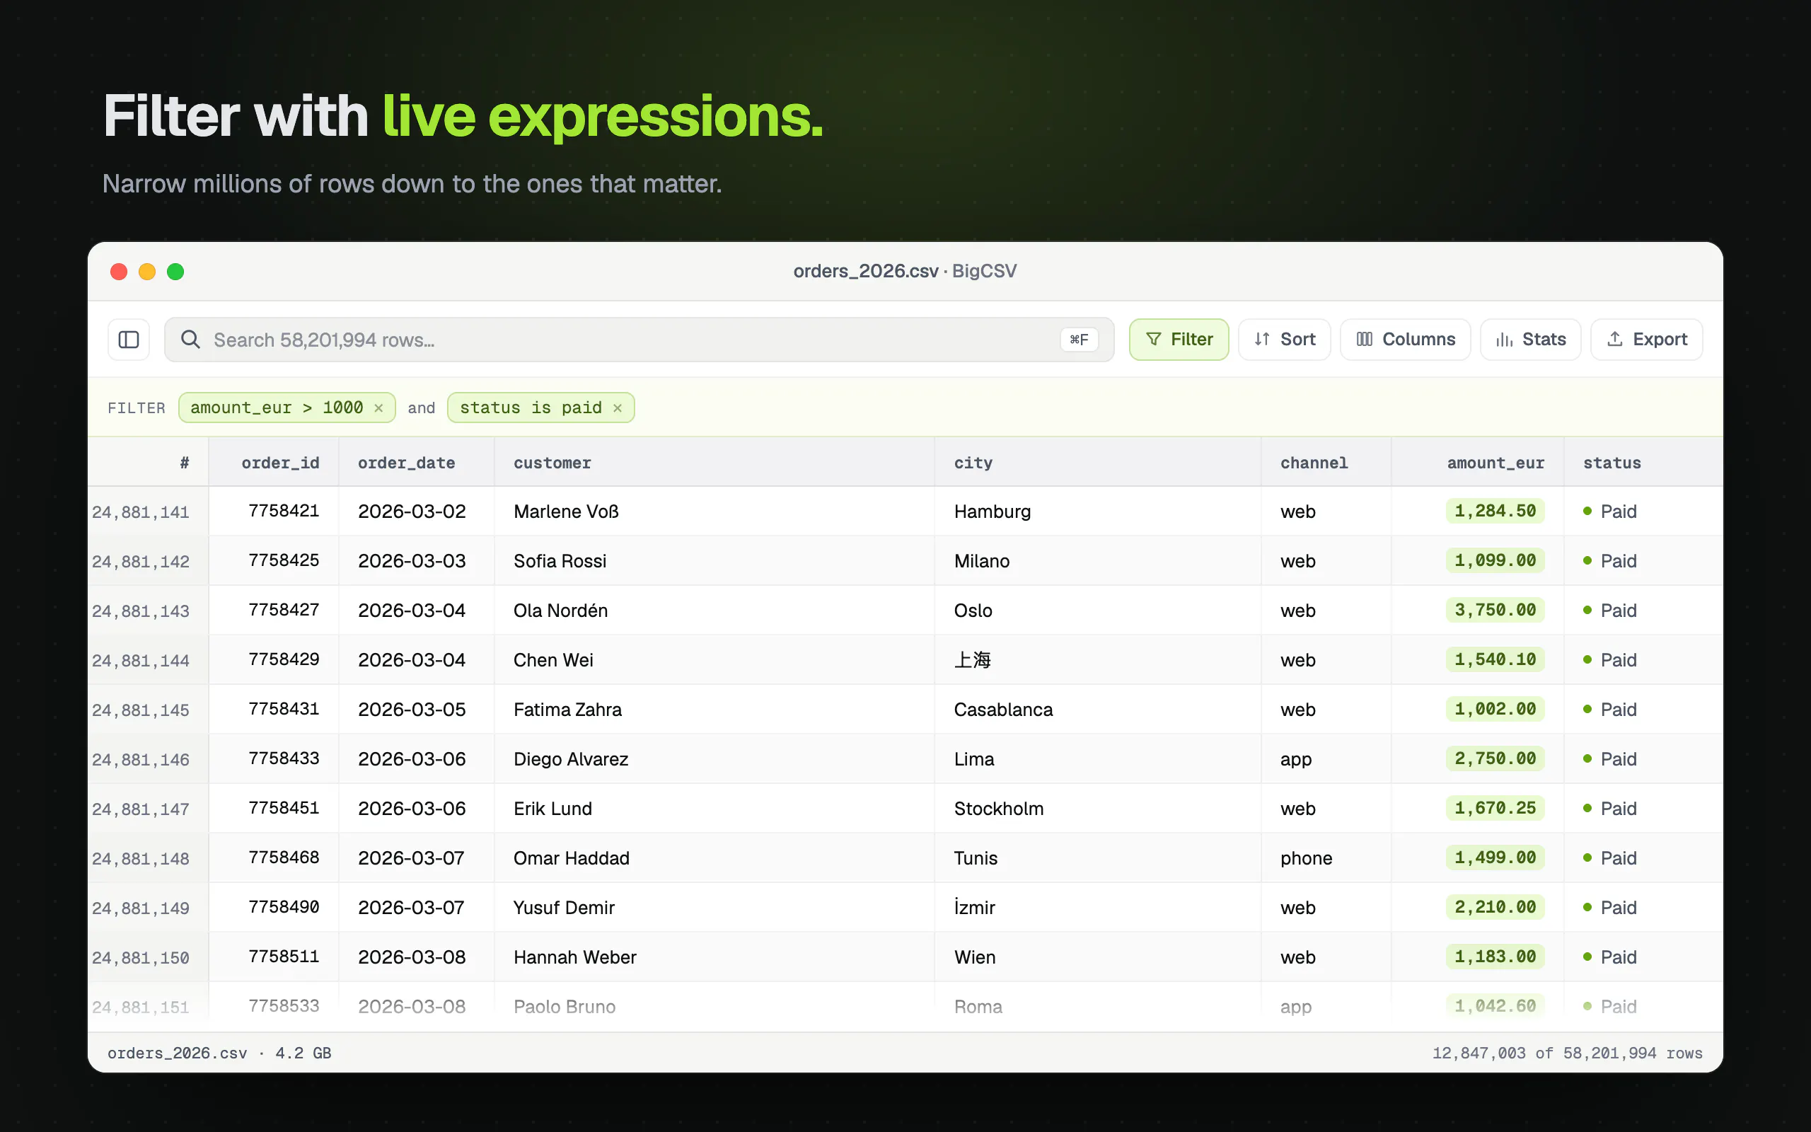Click the 12,847,003 of 58,201,994 rows count
The width and height of the screenshot is (1811, 1132).
tap(1567, 1053)
